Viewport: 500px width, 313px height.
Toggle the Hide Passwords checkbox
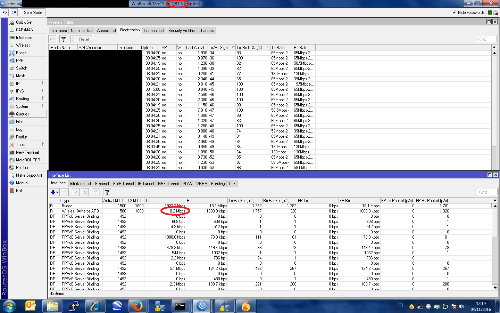454,12
